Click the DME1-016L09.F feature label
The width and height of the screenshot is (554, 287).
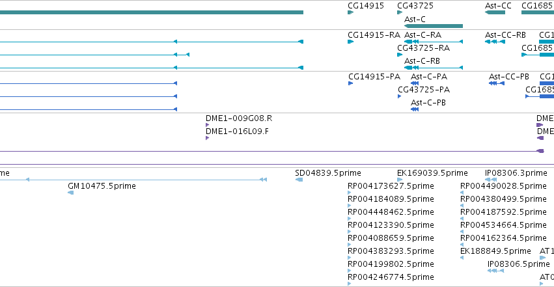237,131
